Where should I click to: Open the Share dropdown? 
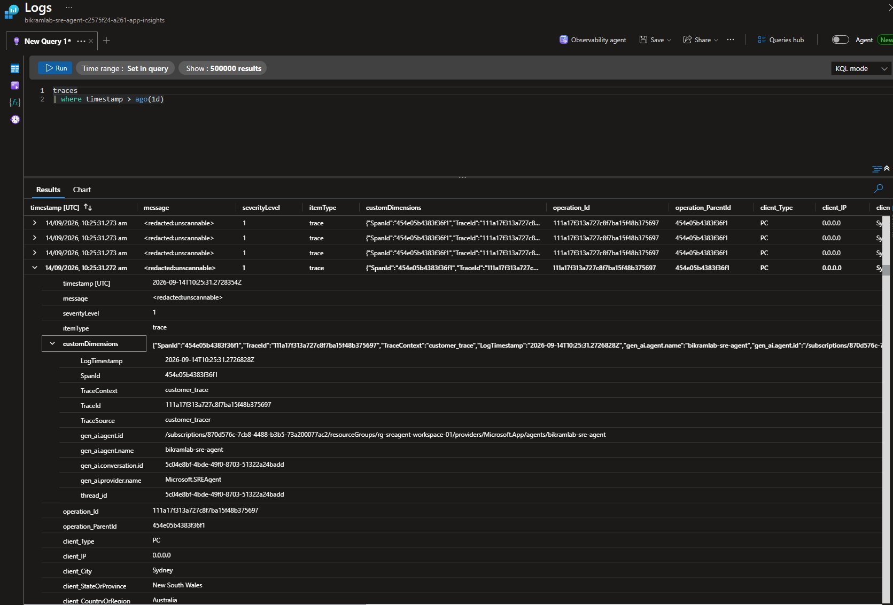[x=701, y=40]
